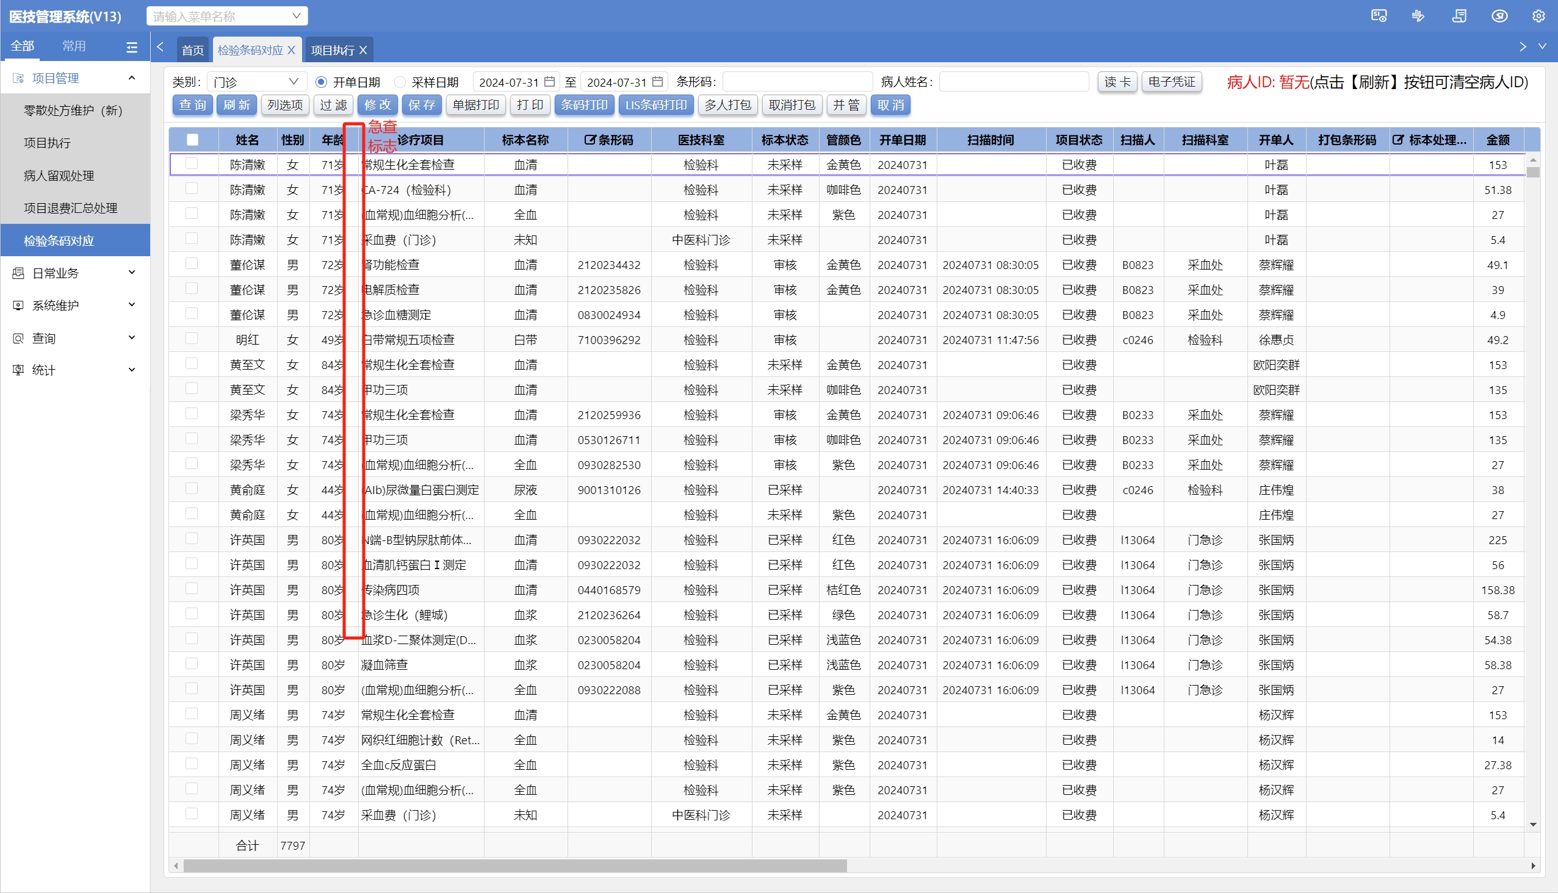Open the receipt document icon in header
The height and width of the screenshot is (893, 1558).
click(1459, 16)
